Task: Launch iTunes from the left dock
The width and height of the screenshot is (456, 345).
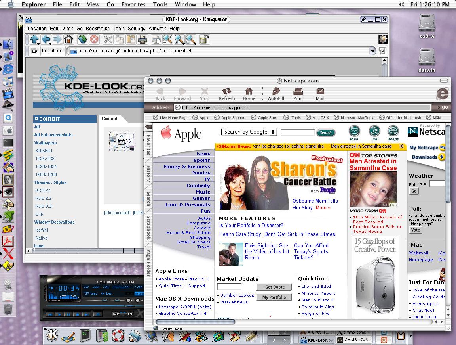Action: 8,81
